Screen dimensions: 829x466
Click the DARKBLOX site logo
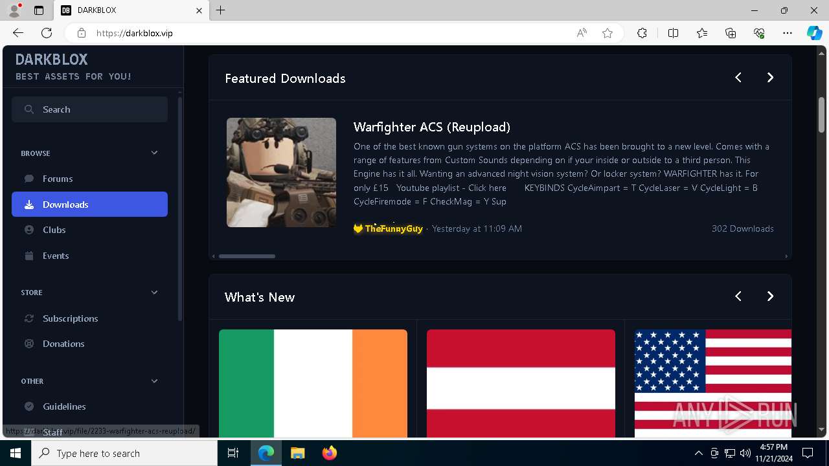(x=52, y=60)
